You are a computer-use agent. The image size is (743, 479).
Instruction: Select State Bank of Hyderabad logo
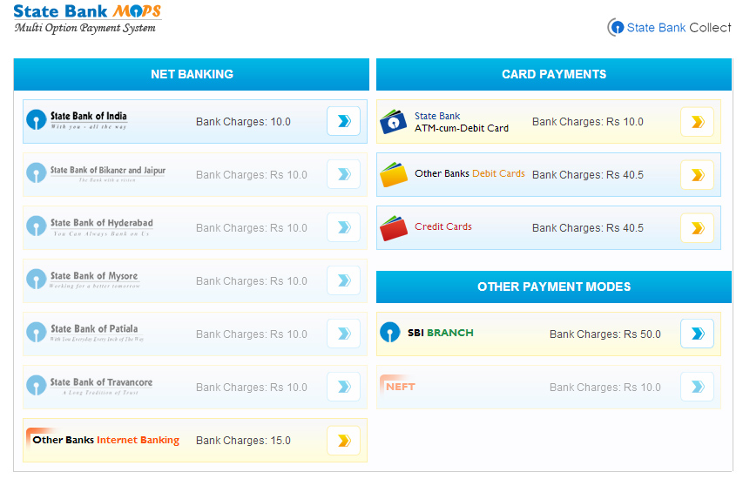[x=90, y=227]
